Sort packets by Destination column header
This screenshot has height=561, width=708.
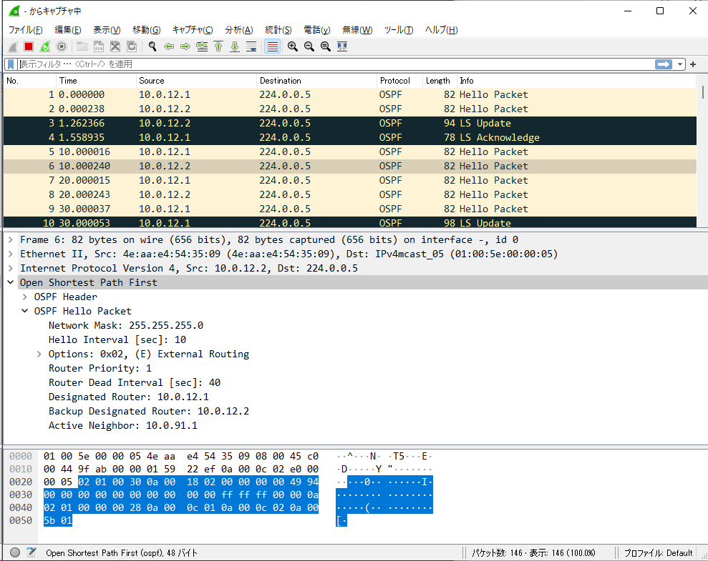click(317, 81)
